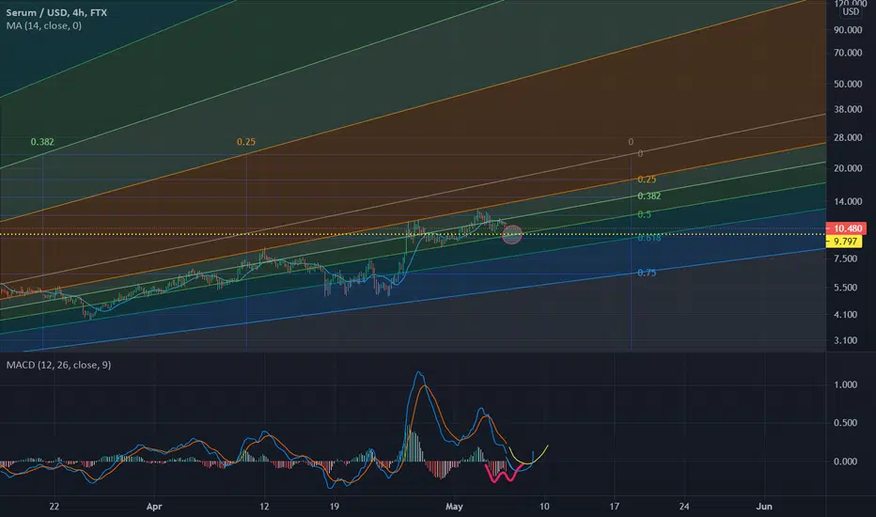Select the 0.618 fib channel level label

click(649, 238)
